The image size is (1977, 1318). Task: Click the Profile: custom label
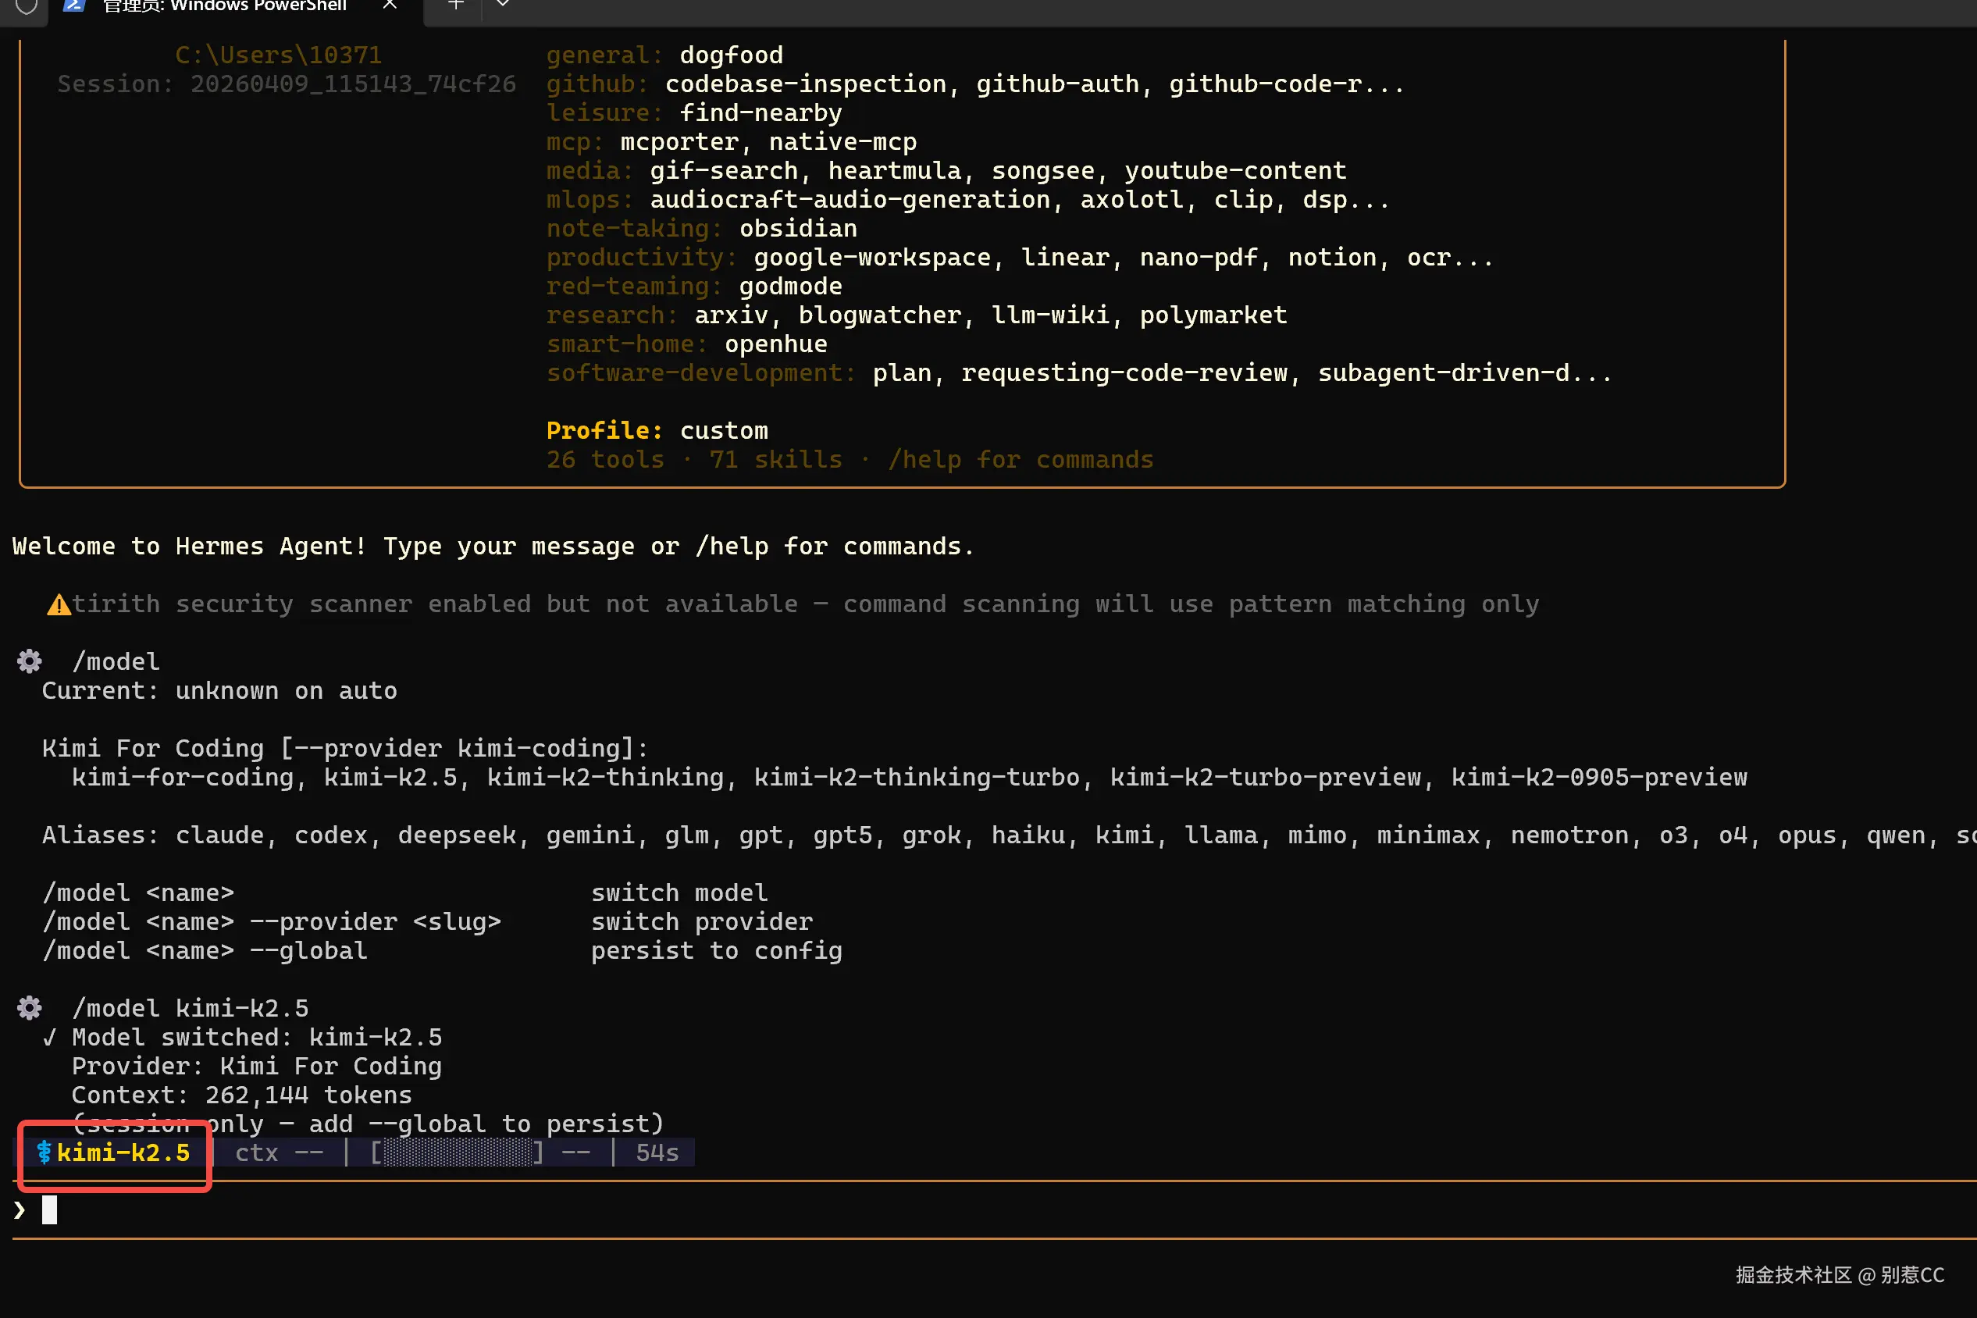click(x=657, y=431)
